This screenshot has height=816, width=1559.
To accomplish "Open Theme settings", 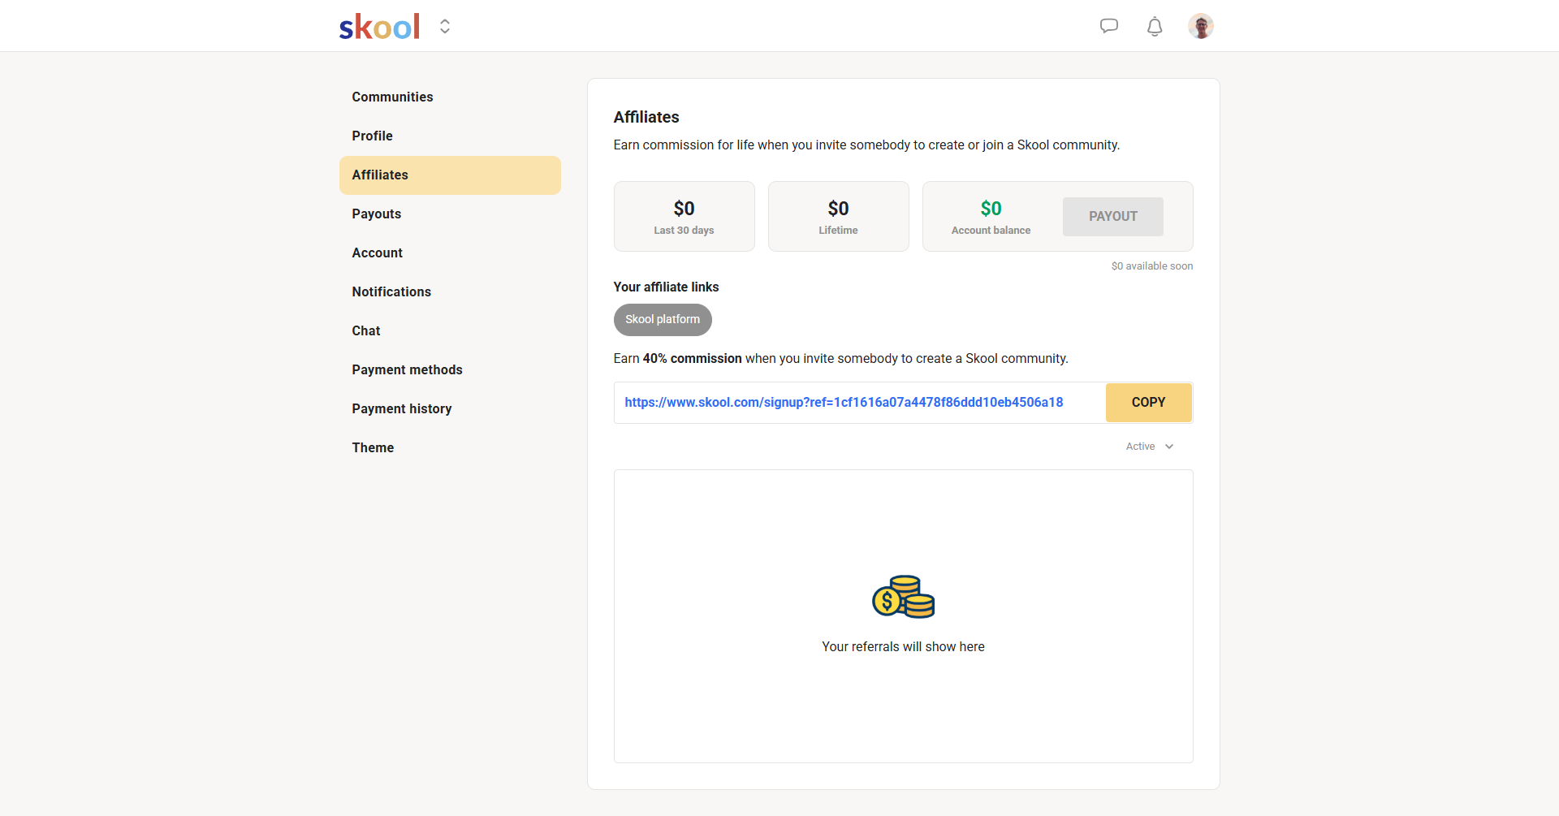I will coord(373,448).
